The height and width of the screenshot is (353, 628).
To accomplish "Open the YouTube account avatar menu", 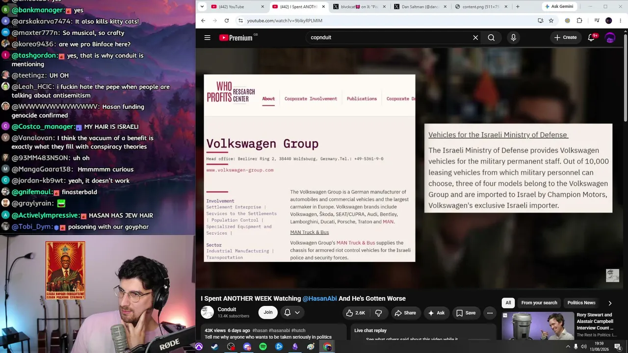I will tap(610, 38).
